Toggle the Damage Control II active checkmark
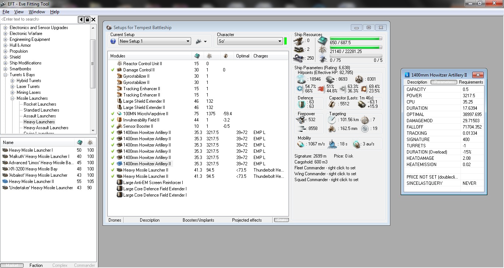Screen dimensions: 504x268 point(113,70)
